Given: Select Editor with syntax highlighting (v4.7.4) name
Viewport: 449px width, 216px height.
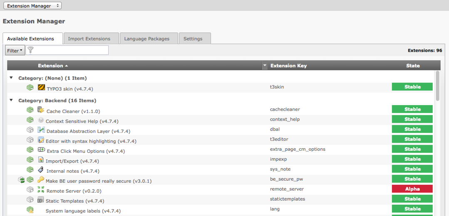Looking at the screenshot, I should coord(92,141).
